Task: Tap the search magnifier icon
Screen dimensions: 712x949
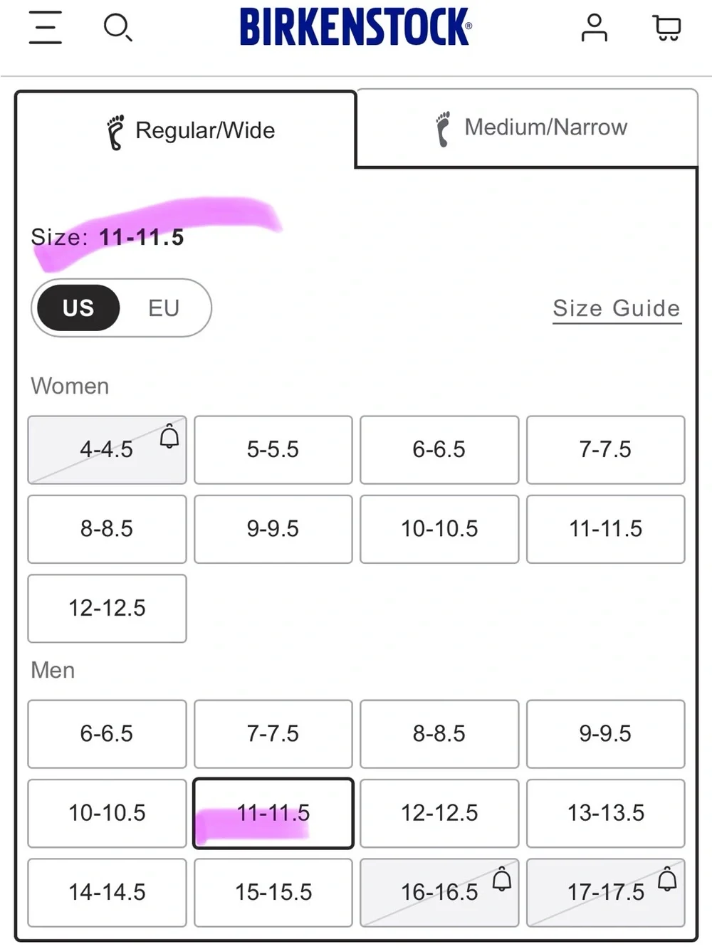Action: click(x=117, y=28)
